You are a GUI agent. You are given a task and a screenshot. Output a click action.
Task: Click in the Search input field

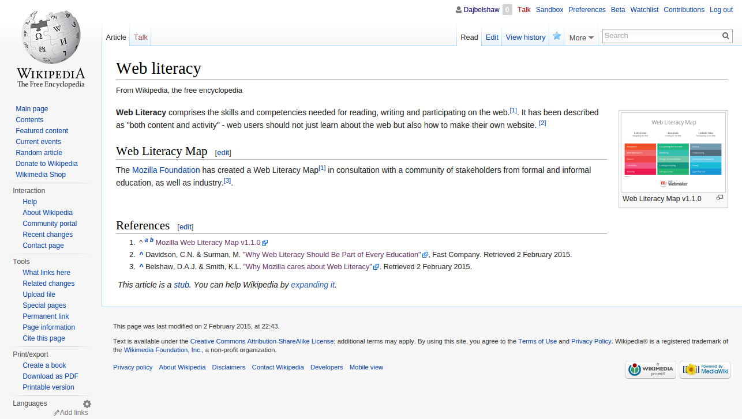[x=660, y=36]
